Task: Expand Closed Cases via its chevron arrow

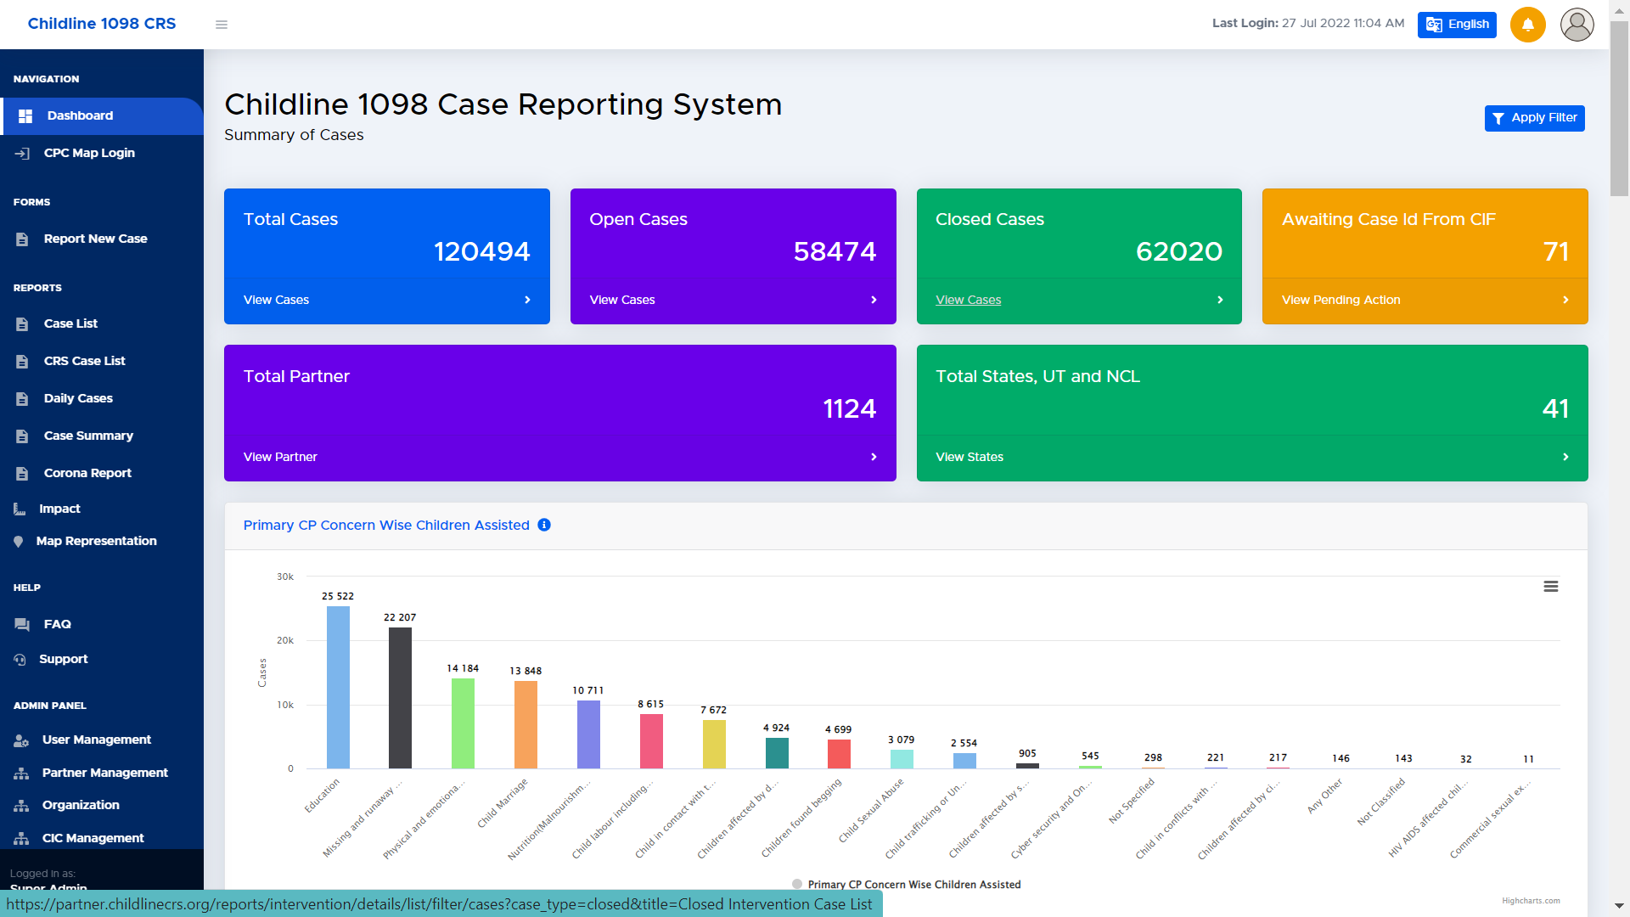Action: click(1220, 300)
